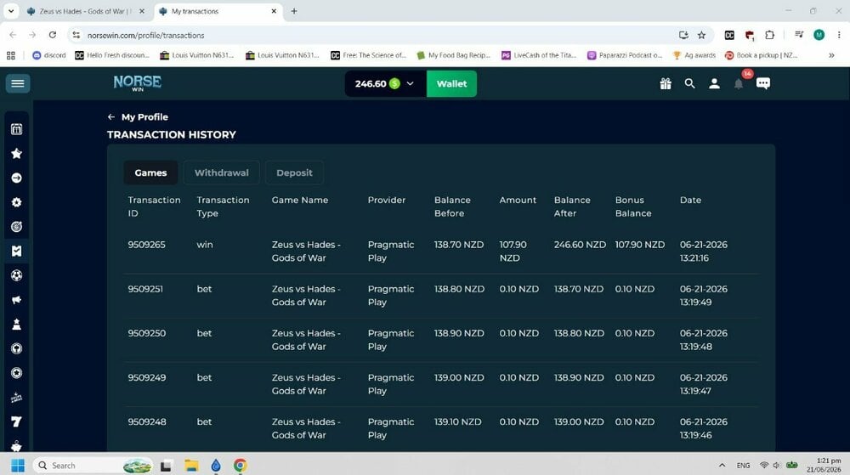The width and height of the screenshot is (850, 475).
Task: Expand the balance currency dropdown
Action: pyautogui.click(x=410, y=83)
